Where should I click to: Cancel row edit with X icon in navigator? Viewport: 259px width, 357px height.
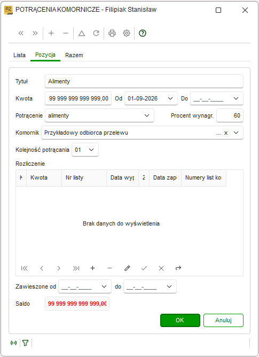(x=161, y=268)
